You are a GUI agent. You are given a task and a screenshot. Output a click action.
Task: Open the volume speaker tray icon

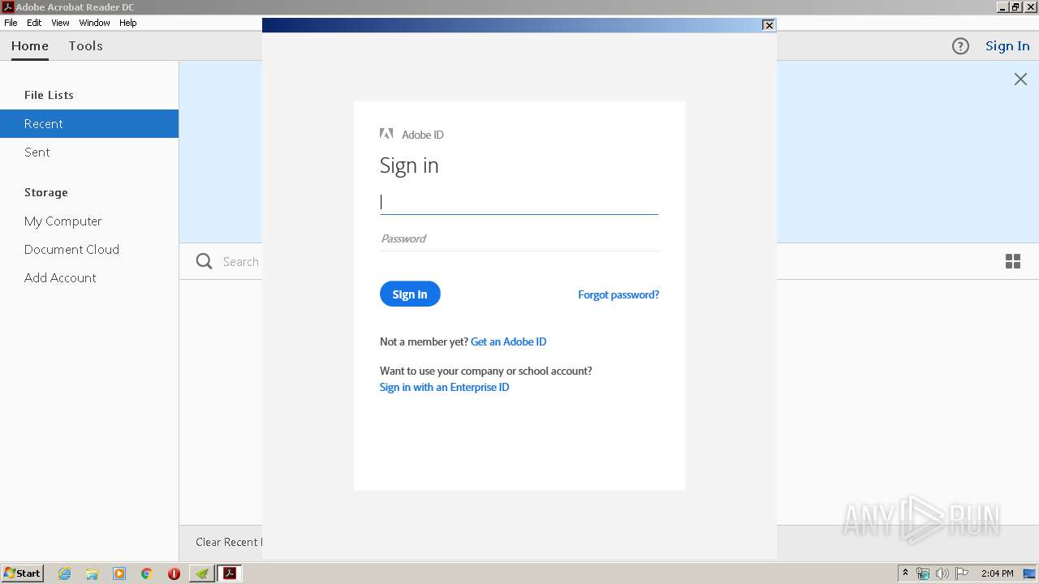942,573
